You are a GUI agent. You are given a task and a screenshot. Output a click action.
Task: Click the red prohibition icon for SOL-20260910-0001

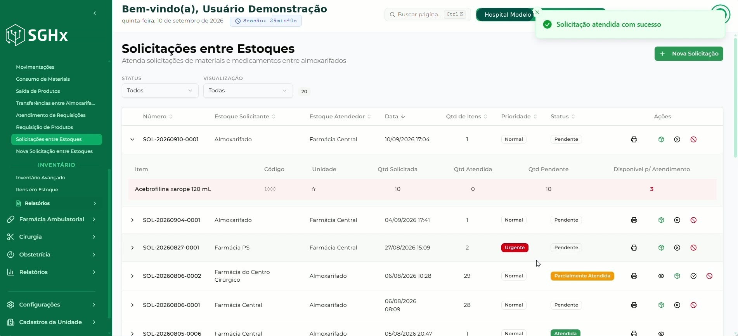(x=693, y=139)
